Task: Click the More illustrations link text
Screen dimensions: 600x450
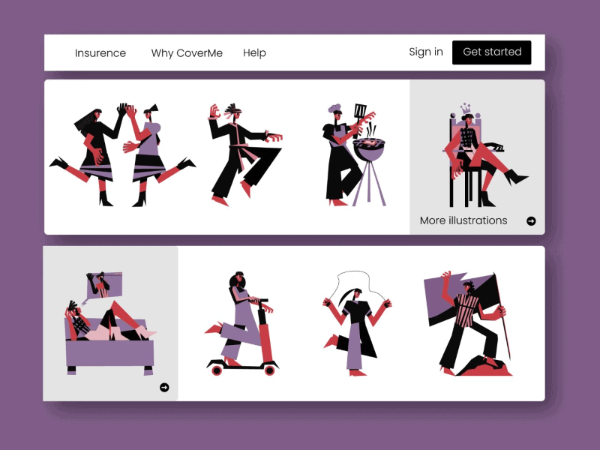Action: [x=463, y=220]
